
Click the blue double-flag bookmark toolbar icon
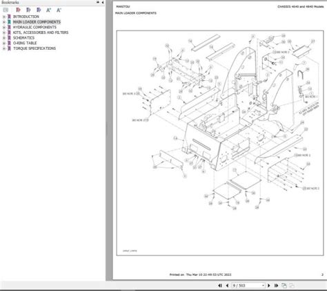39,10
